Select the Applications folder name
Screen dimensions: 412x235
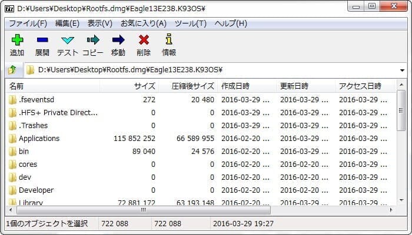tap(39, 139)
